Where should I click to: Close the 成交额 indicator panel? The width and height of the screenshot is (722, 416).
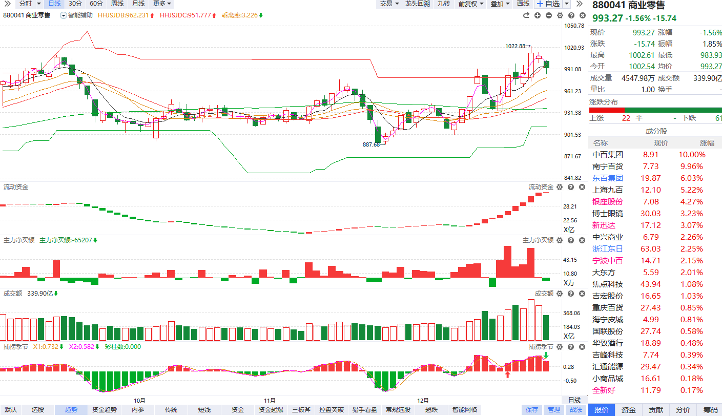tap(582, 294)
